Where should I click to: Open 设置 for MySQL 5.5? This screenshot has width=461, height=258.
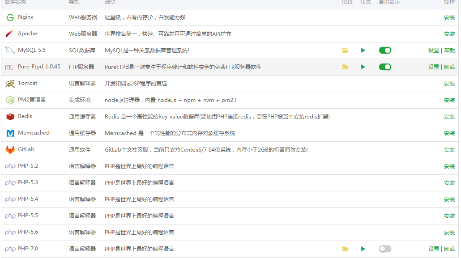click(x=434, y=51)
